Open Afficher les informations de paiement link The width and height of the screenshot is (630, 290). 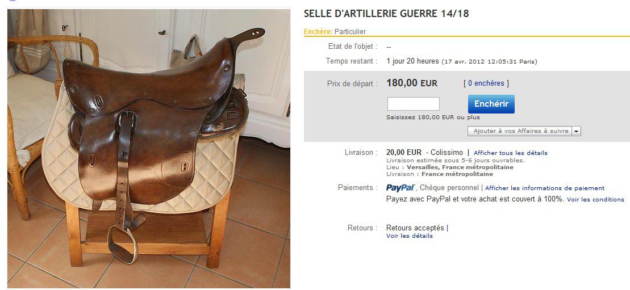tap(545, 188)
